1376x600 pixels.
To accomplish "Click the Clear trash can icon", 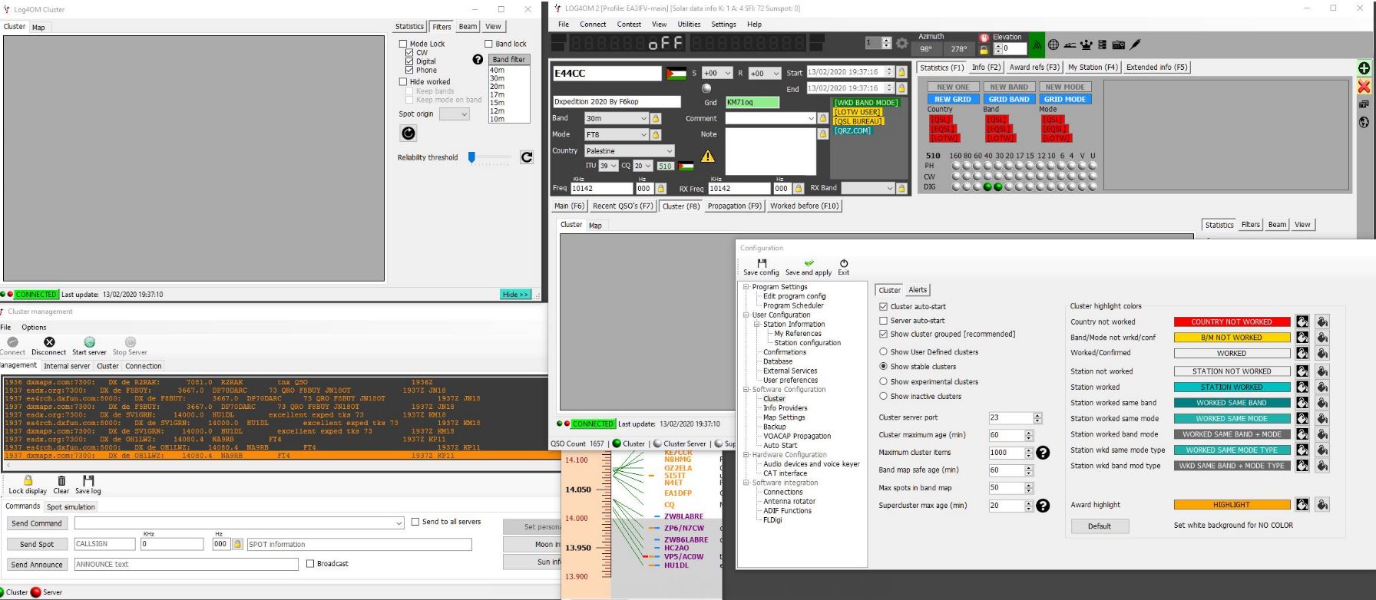I will pos(61,481).
